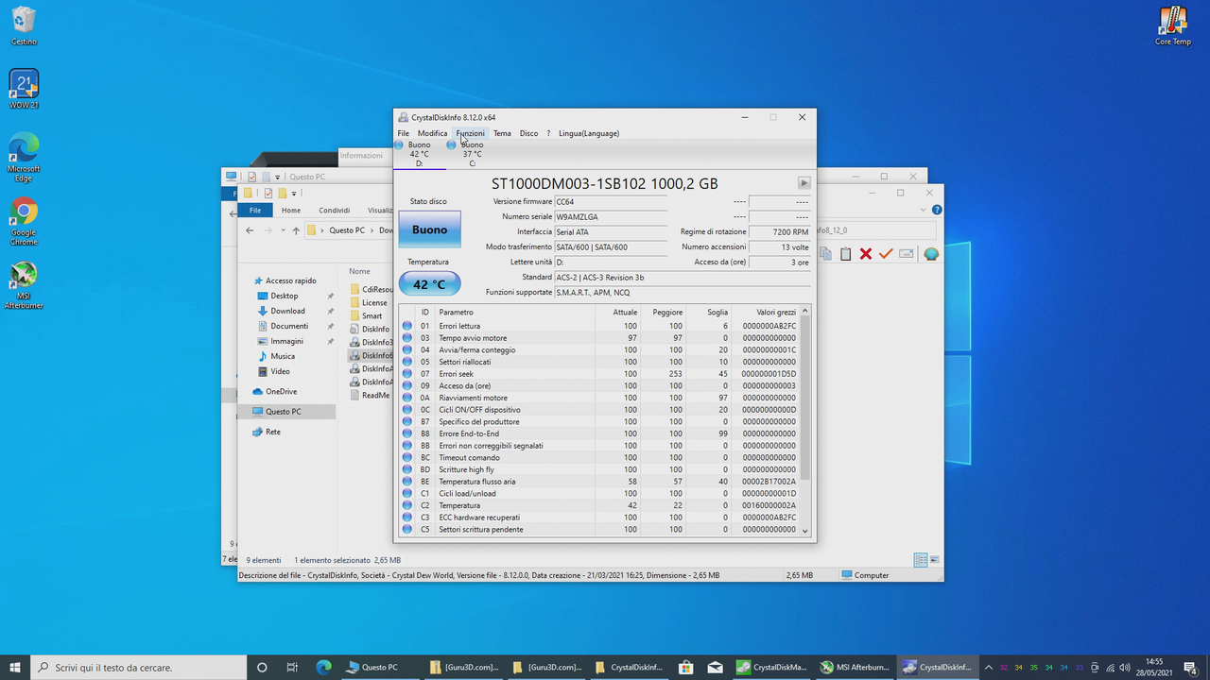This screenshot has height=680, width=1210.
Task: Open Task View on the taskbar
Action: pyautogui.click(x=293, y=667)
